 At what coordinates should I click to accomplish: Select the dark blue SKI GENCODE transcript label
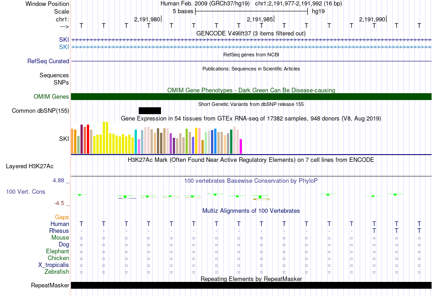pyautogui.click(x=64, y=40)
